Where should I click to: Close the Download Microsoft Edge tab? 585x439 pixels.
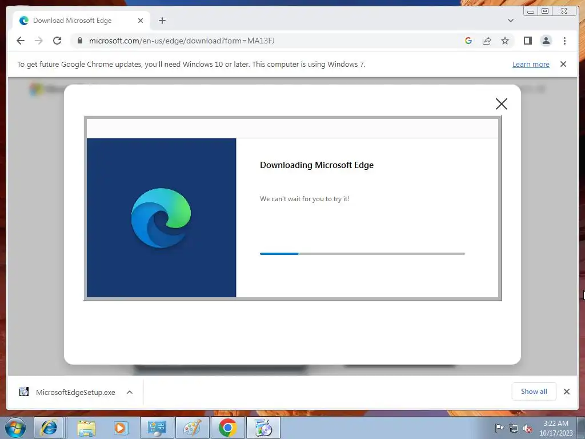(141, 21)
